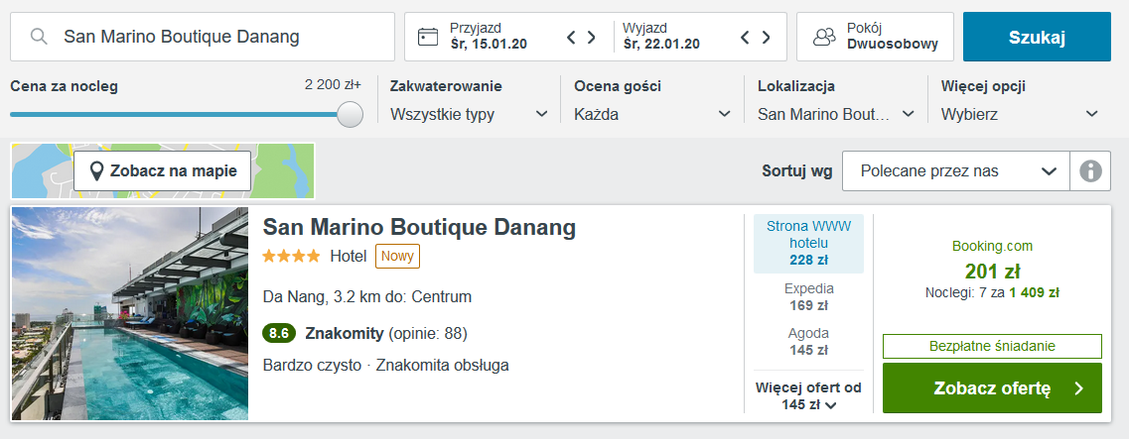
Task: Click the map pin icon
Action: [95, 171]
